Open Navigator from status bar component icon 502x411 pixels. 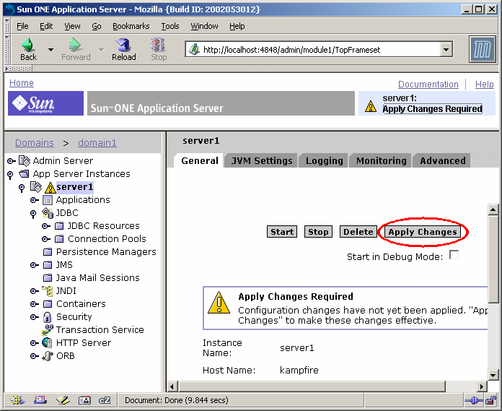tap(17, 400)
